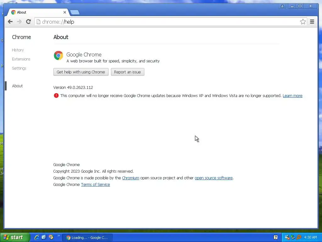Follow the Learn more link

coord(292,96)
